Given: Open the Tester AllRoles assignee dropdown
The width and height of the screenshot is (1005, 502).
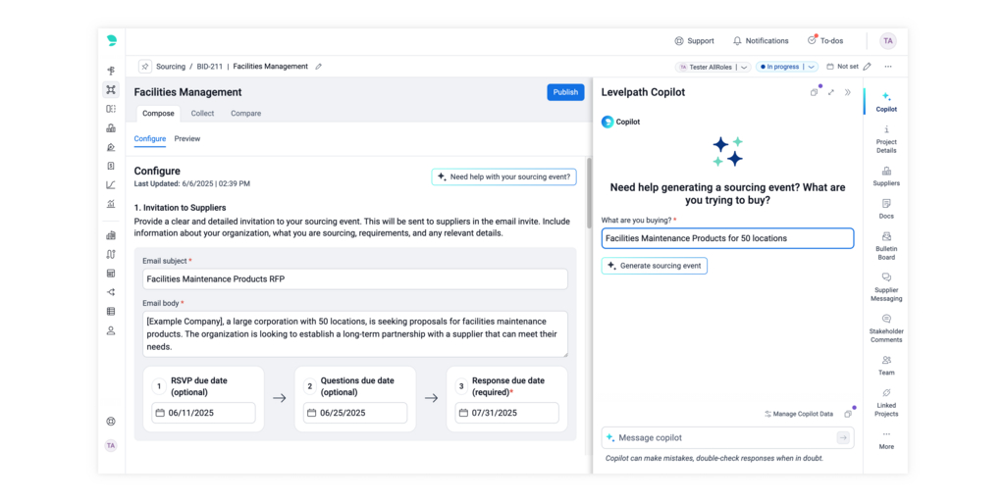Looking at the screenshot, I should point(744,67).
